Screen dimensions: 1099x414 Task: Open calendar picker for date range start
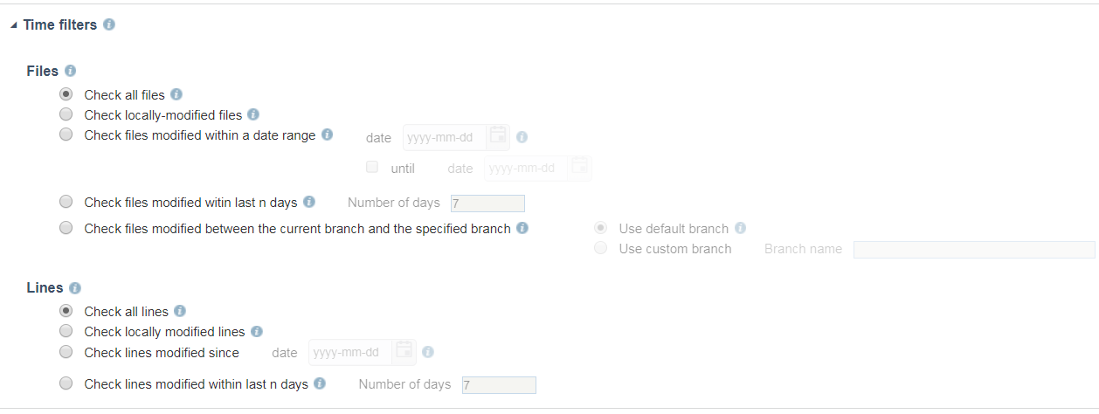[498, 135]
